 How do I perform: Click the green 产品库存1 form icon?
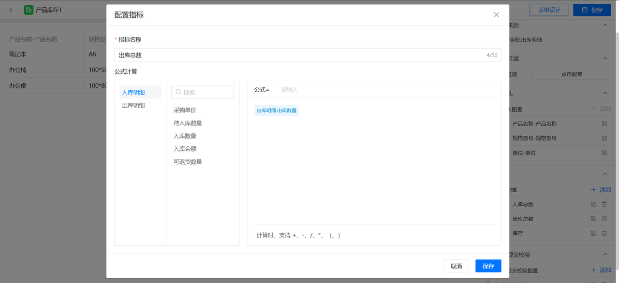pos(29,10)
